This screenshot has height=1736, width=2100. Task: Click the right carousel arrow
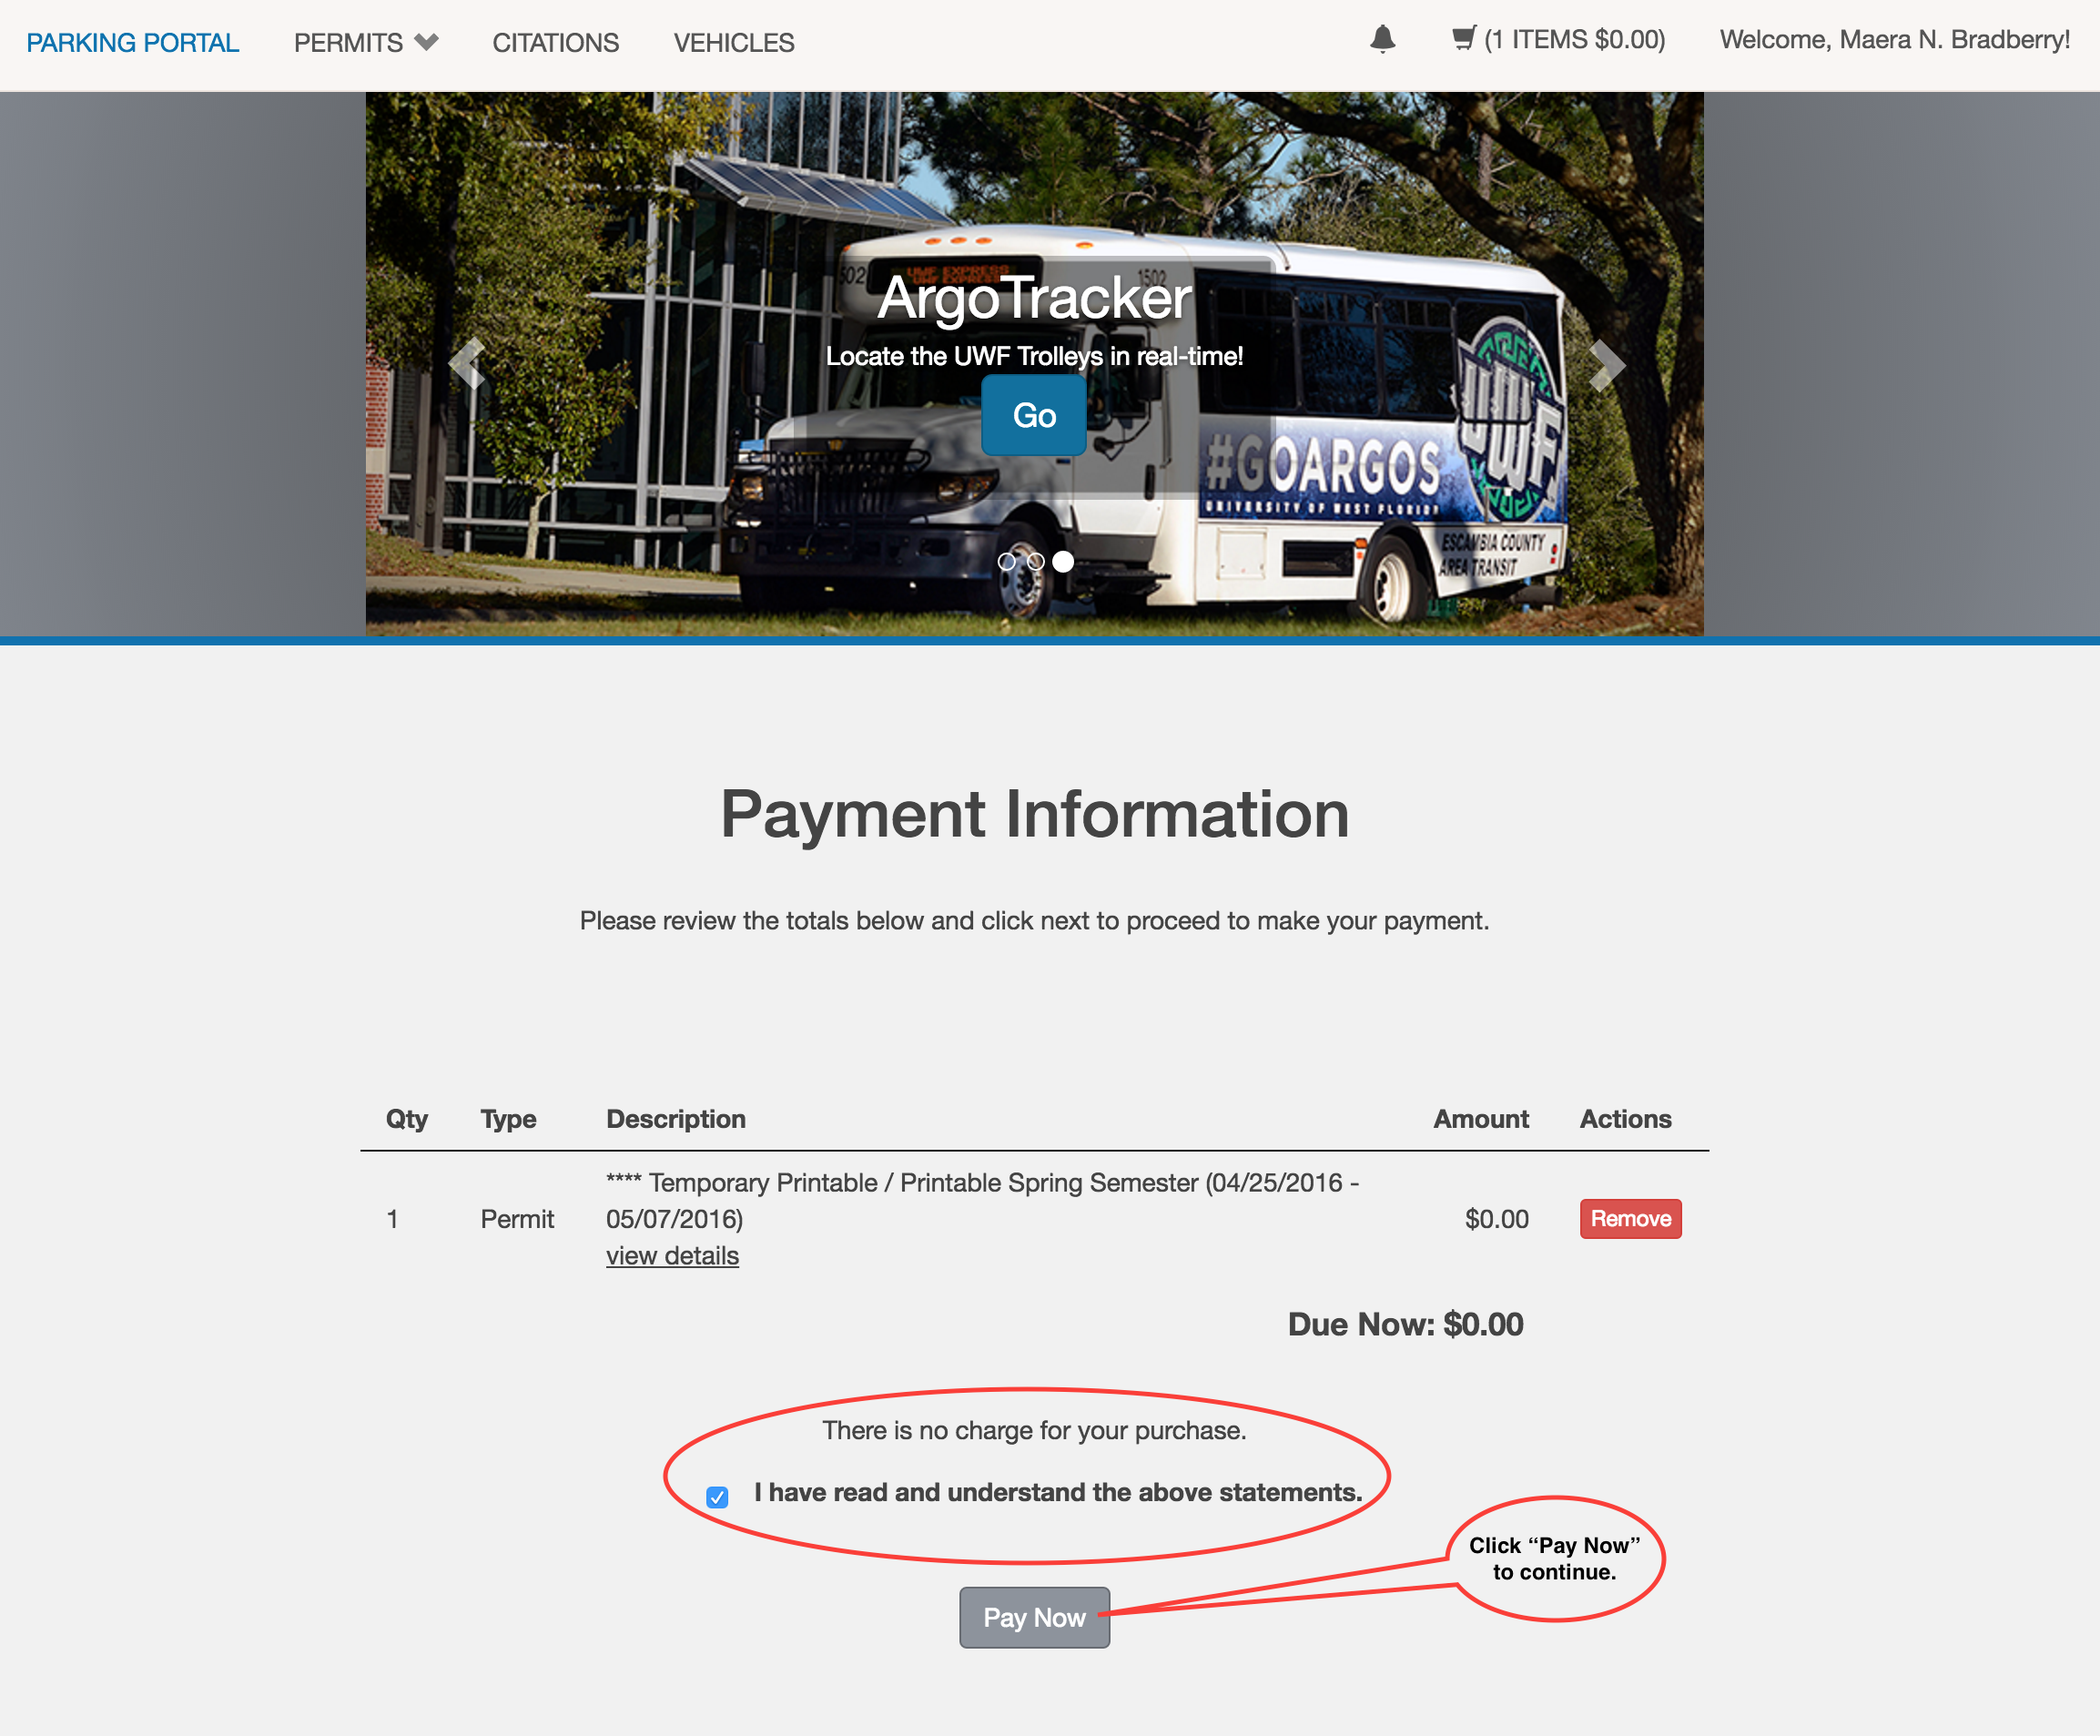coord(1603,363)
